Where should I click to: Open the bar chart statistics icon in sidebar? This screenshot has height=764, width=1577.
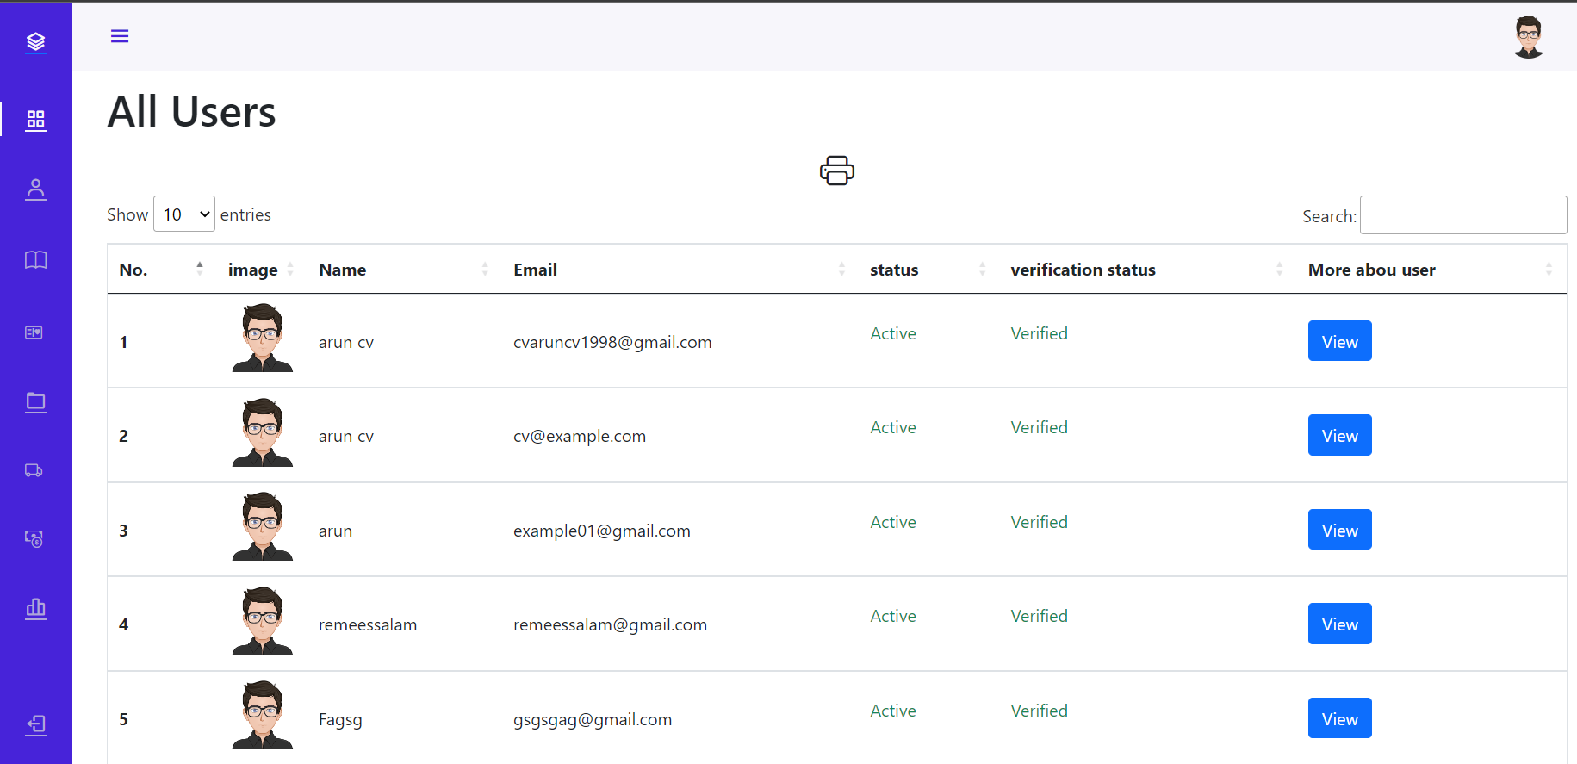(x=35, y=609)
